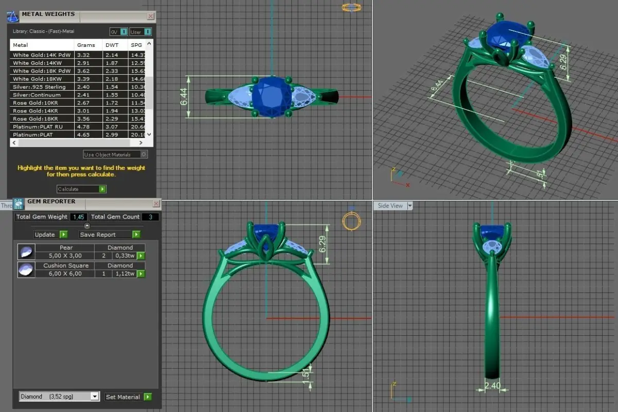Open the Side View viewport dropdown arrow

(x=410, y=205)
